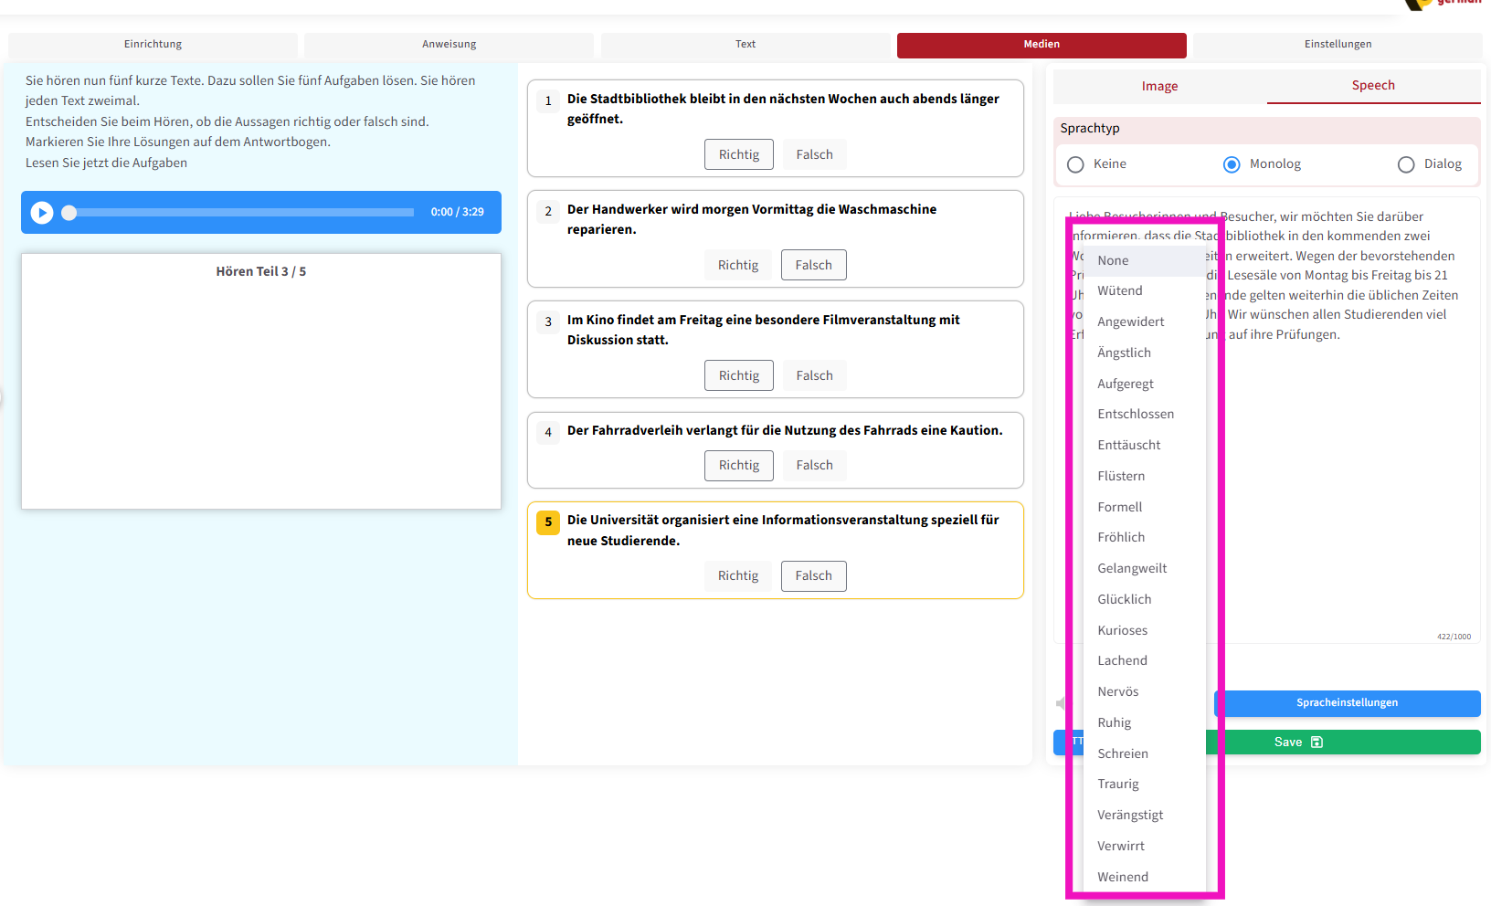Select Weinend from the emotion options
This screenshot has height=906, width=1491.
[1123, 877]
